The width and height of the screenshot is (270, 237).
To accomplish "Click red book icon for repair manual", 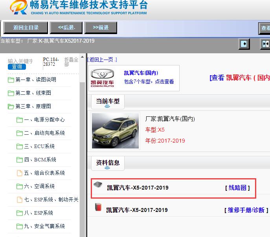I will coord(98,207).
